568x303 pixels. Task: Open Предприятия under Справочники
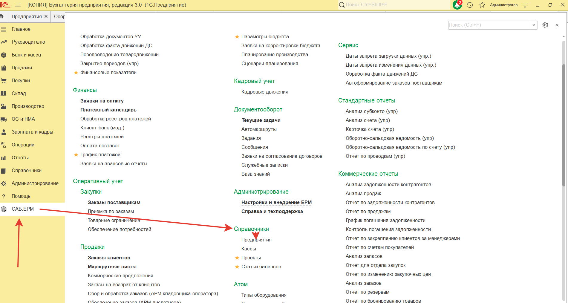[256, 240]
